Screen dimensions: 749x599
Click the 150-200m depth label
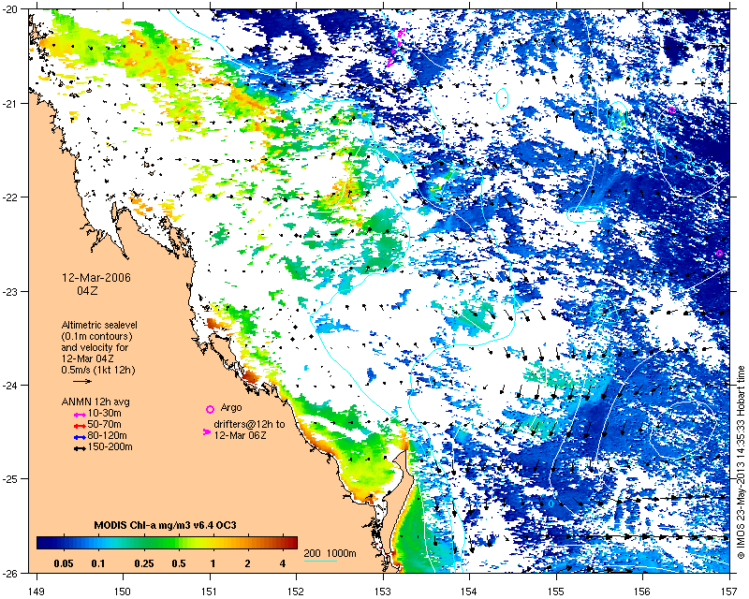(110, 447)
